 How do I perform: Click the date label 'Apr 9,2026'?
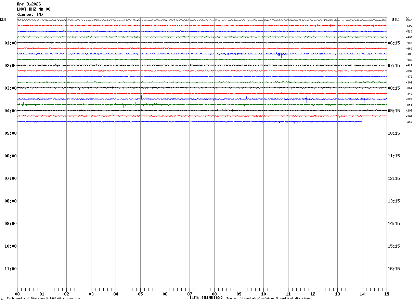(29, 4)
